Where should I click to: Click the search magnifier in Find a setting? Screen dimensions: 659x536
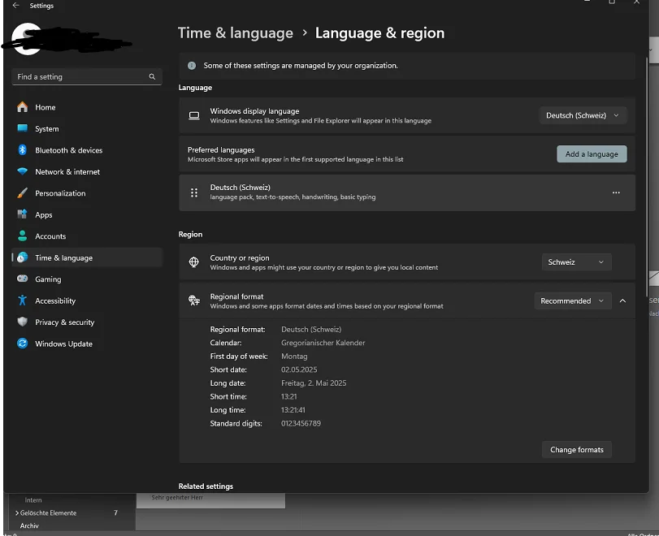152,76
